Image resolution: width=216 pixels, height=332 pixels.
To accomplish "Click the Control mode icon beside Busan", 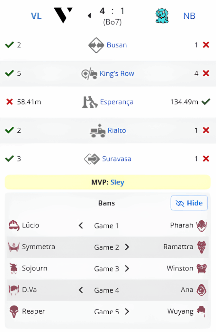I will pyautogui.click(x=96, y=45).
